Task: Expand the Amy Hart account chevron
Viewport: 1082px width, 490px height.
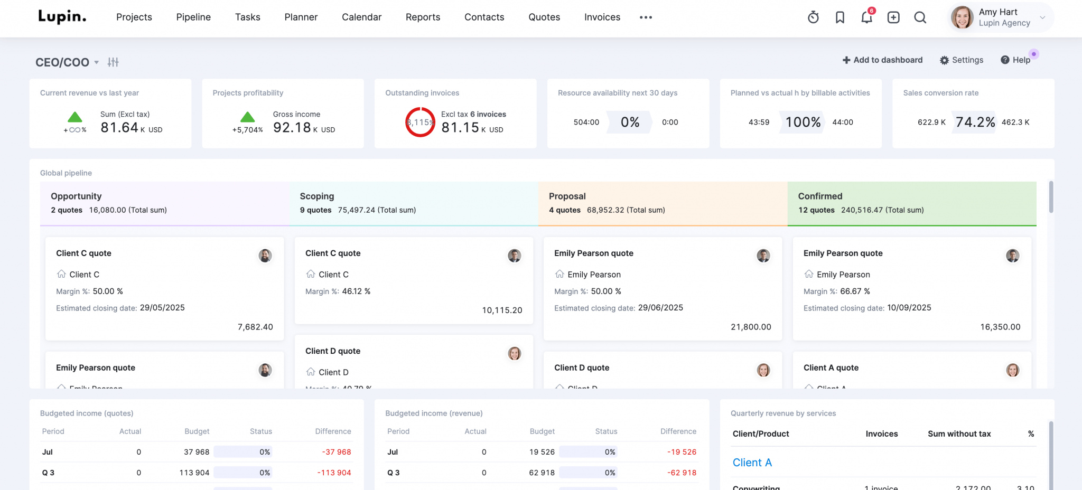Action: pyautogui.click(x=1042, y=17)
